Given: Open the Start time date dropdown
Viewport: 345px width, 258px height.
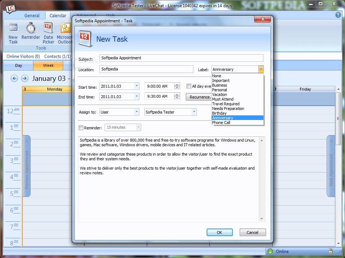Looking at the screenshot, I should (137, 86).
